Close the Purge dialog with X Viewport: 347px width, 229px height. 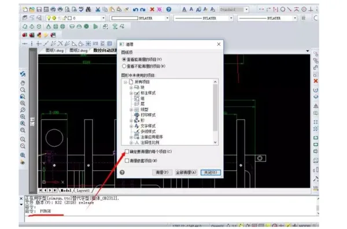pyautogui.click(x=219, y=44)
